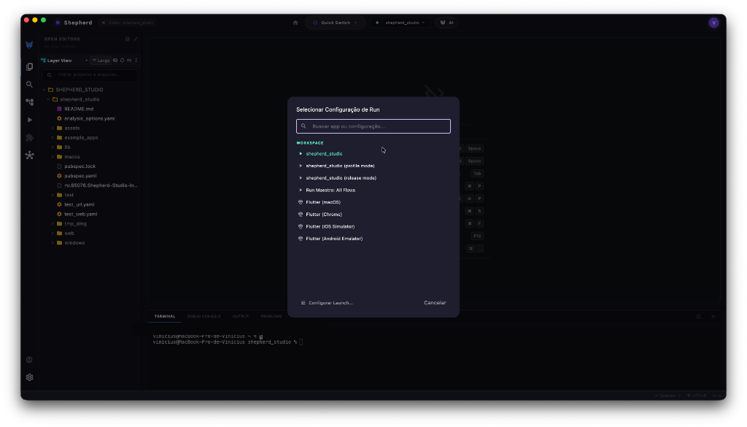Open test_url.yaml file

79,204
